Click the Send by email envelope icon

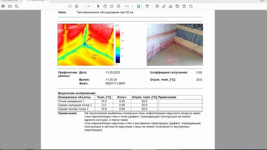pos(10,6)
